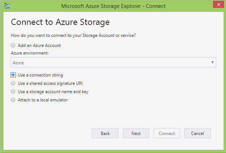Click the window title 'Microsoft Azure Storage Explorer - Connect'
Screen dimensions: 226x153
[113, 6]
